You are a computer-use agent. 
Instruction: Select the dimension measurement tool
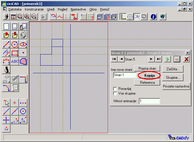tap(6, 61)
